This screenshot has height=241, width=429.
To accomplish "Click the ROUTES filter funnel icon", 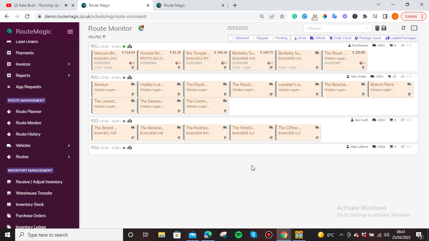I will click(x=104, y=37).
